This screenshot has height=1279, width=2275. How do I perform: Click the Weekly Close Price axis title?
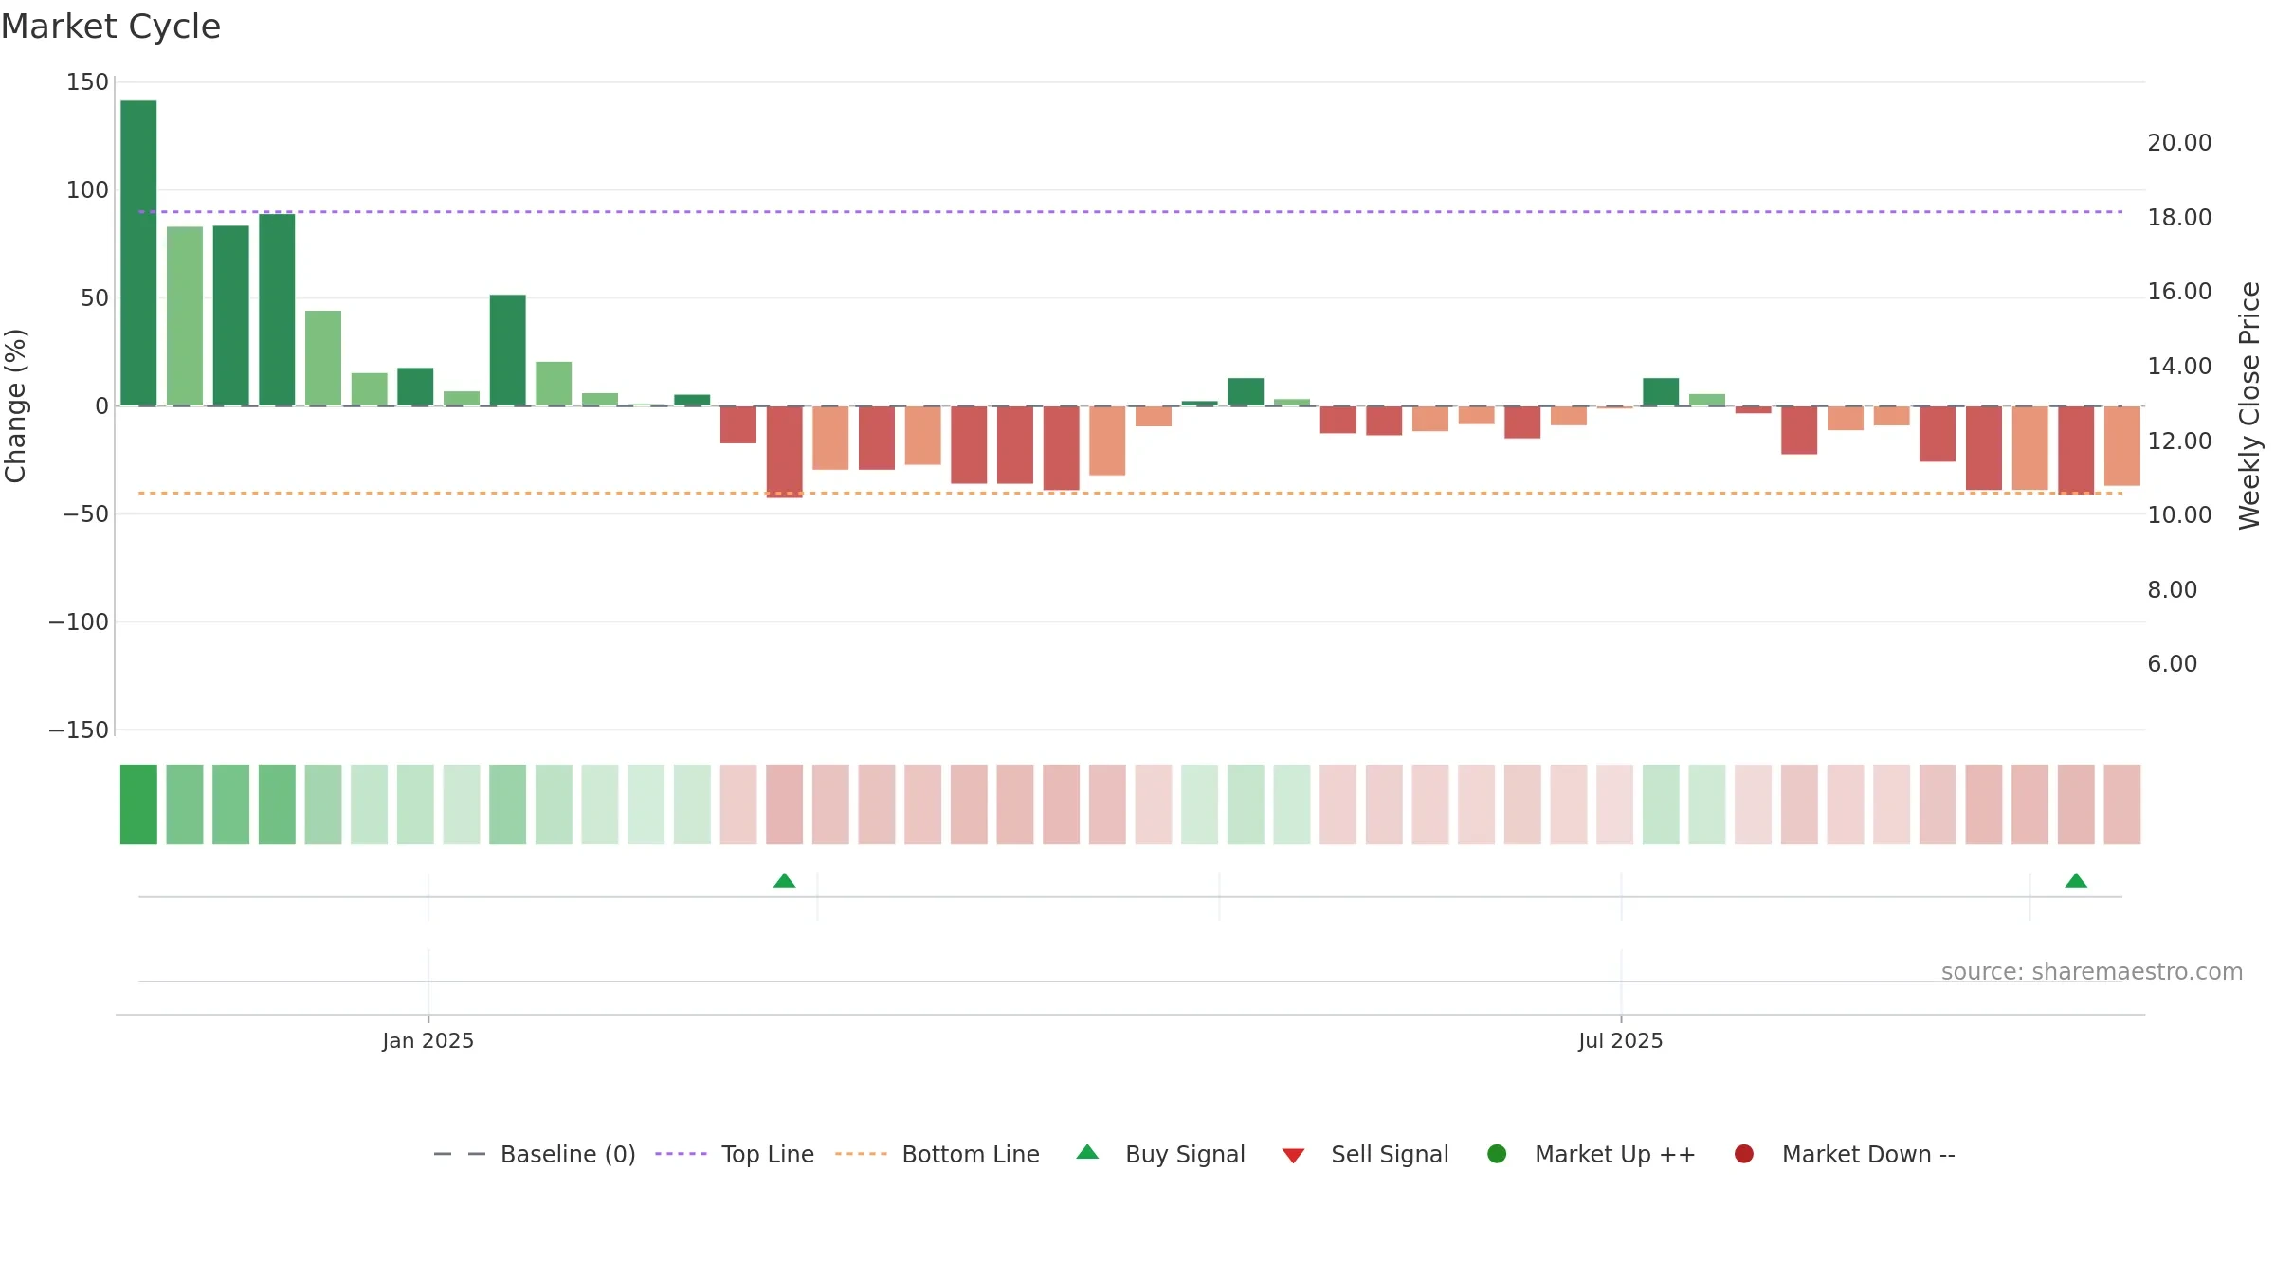[2249, 405]
